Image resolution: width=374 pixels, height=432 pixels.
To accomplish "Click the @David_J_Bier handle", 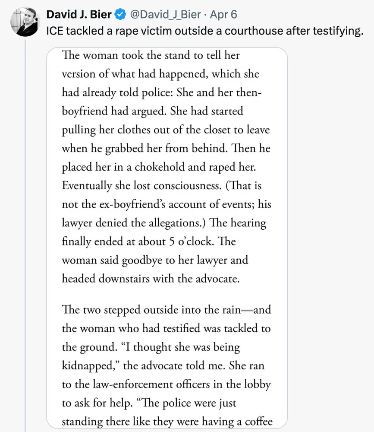I will pyautogui.click(x=165, y=15).
